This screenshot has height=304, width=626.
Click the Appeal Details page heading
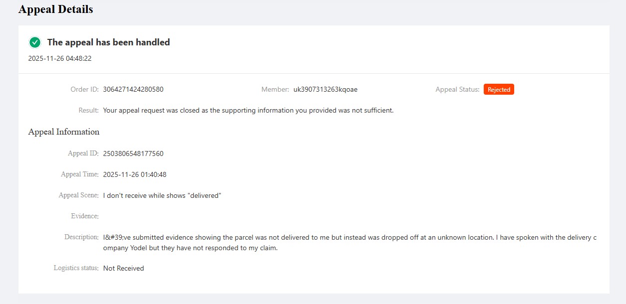[55, 9]
